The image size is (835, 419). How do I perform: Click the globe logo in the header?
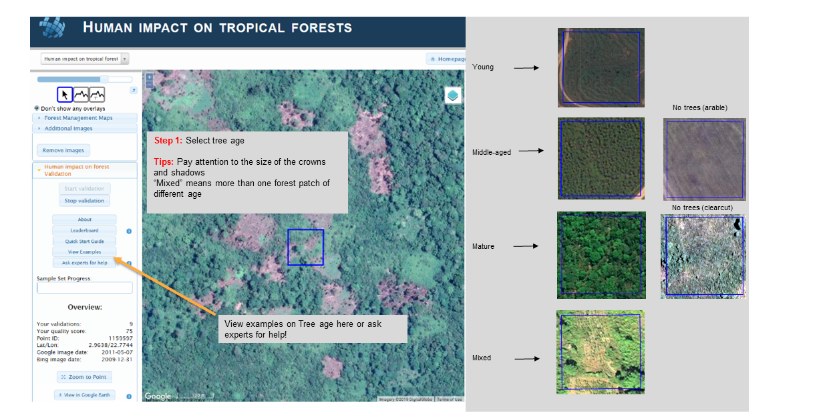tap(53, 28)
